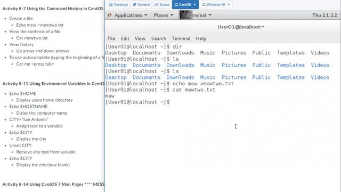Expand the Places dropdown arrow
The image size is (341, 192).
click(172, 15)
